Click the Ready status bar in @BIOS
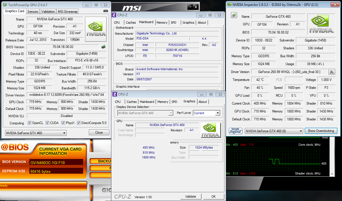Viewport: 342px width, 201px height. 43,186
